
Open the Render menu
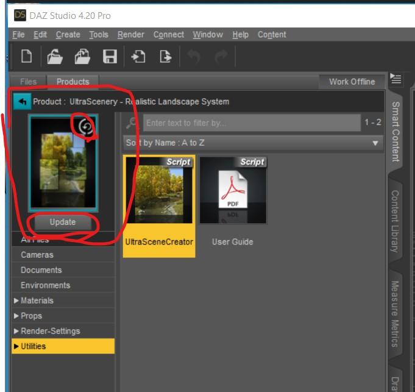131,34
